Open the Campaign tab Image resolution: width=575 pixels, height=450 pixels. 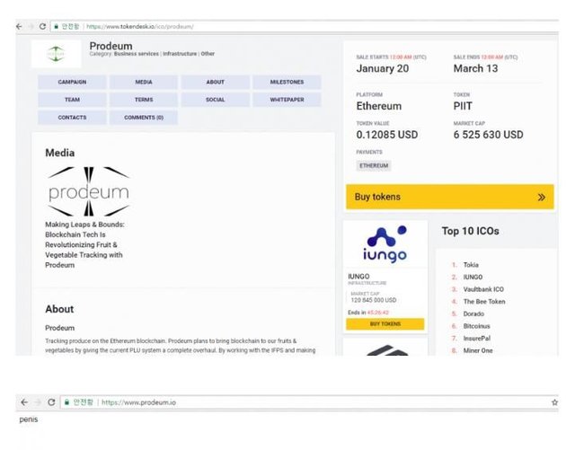[x=72, y=82]
